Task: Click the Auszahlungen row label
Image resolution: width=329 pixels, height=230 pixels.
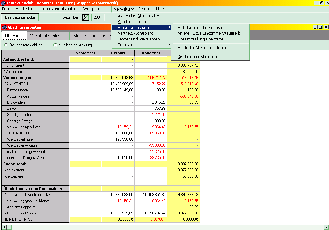Action: [x=36, y=96]
